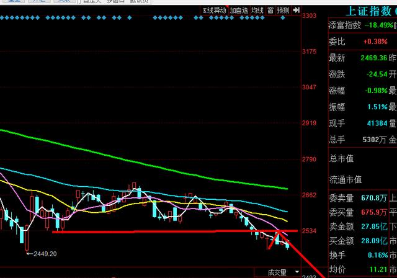Click the collapse-panel arrow icon
Viewport: 397px width, 278px height.
[x=296, y=11]
